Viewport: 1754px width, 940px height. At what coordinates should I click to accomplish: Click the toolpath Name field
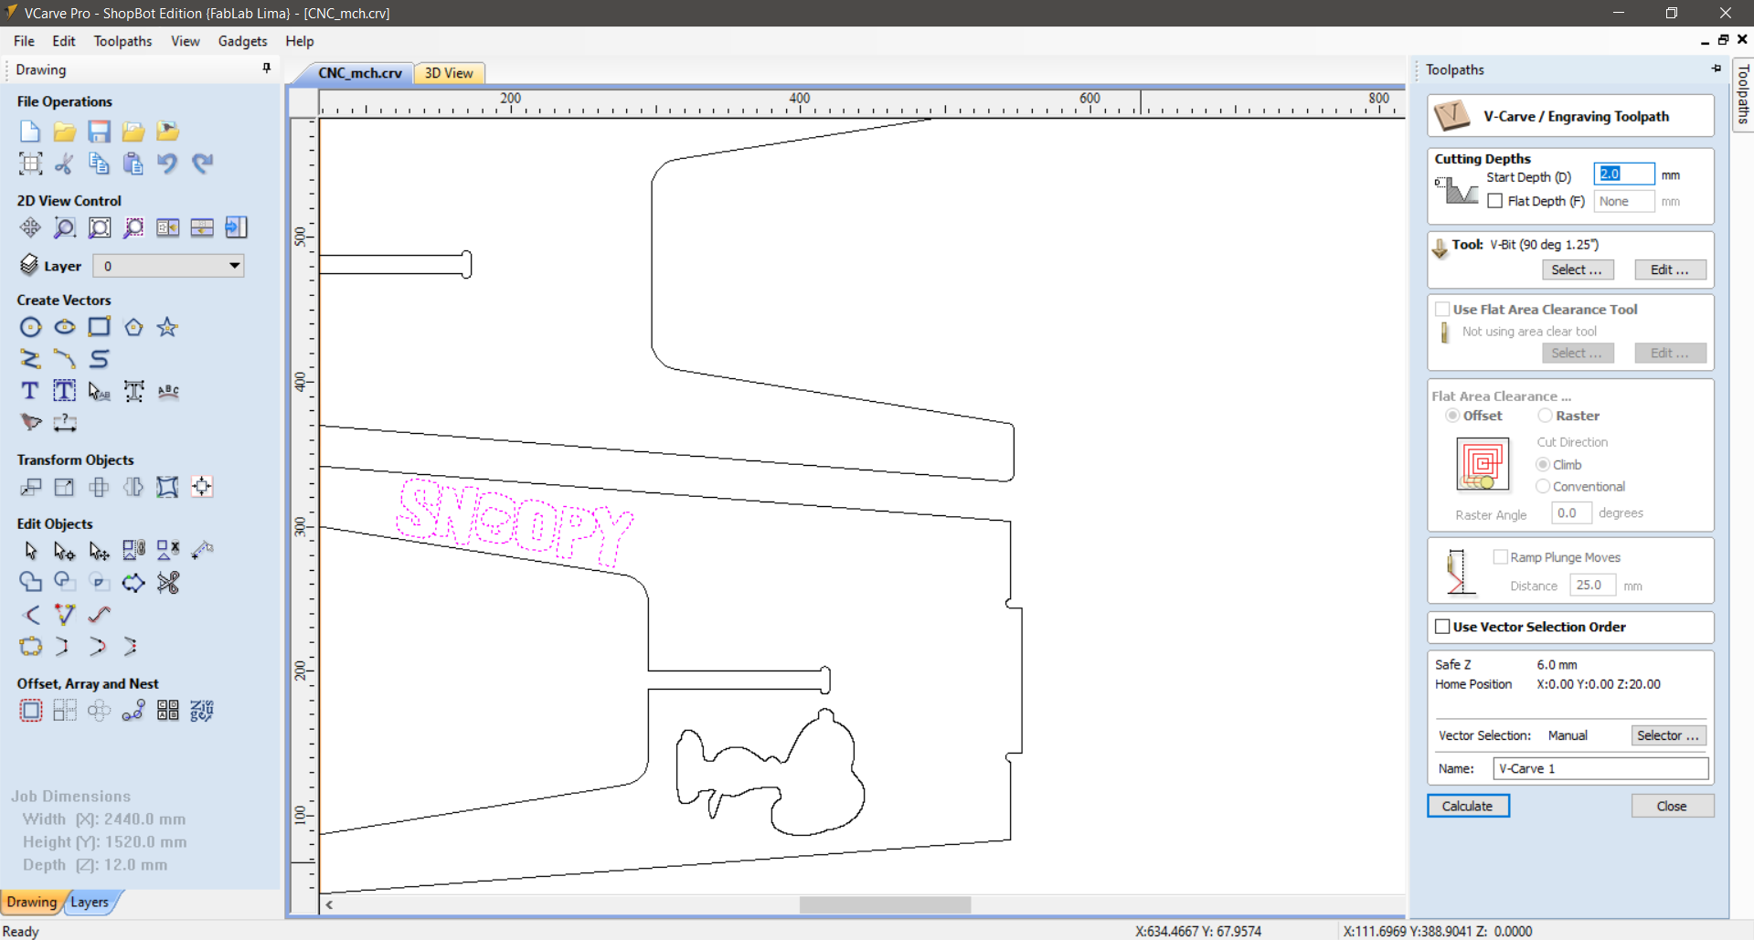(1600, 768)
